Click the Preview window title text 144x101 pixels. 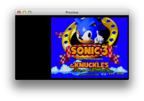click(x=72, y=12)
